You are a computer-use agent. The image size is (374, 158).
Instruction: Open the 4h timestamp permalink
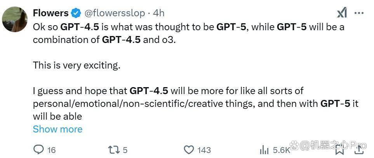(158, 13)
